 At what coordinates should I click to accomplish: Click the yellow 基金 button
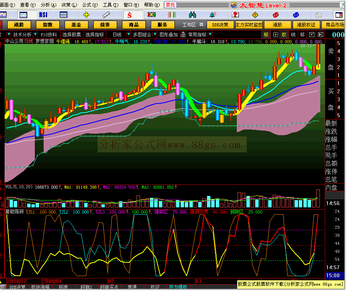coord(77,25)
